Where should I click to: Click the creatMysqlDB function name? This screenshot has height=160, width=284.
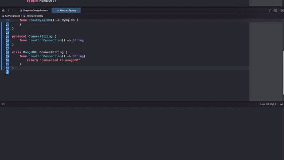click(x=39, y=20)
